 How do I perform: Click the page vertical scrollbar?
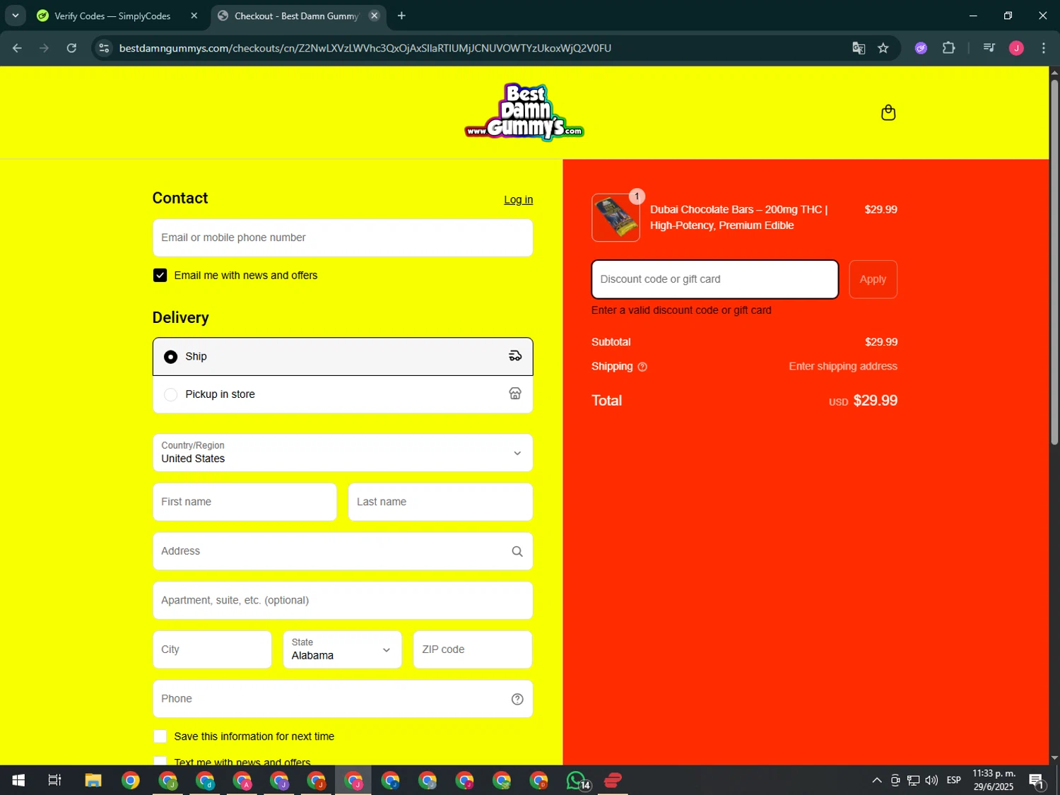pos(1054,261)
